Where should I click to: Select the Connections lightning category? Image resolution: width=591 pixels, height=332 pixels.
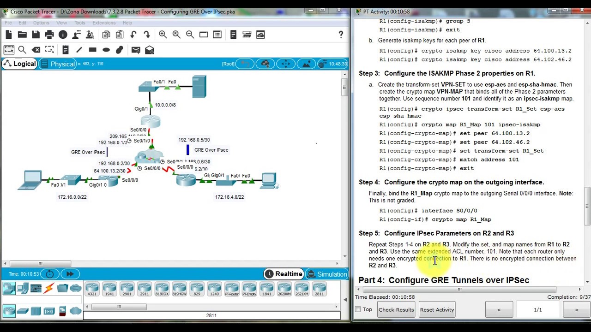49,289
